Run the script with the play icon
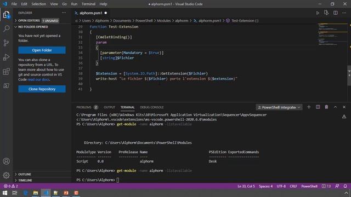351x197 pixels. pos(318,13)
